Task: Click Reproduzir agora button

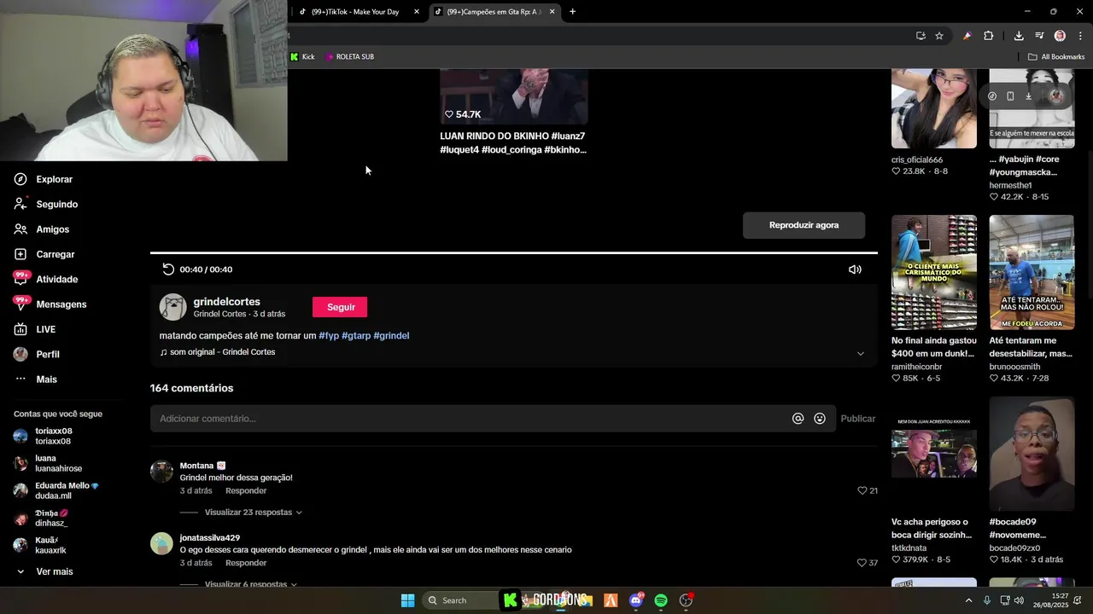Action: (804, 225)
